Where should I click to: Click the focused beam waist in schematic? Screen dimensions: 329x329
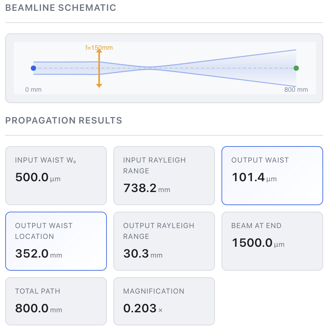click(149, 68)
